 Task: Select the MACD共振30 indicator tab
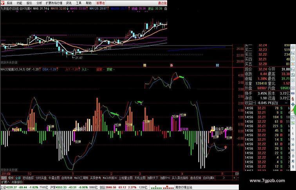tap(110, 178)
